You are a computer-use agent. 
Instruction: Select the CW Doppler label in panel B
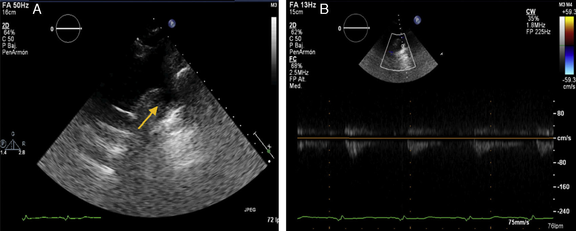531,12
